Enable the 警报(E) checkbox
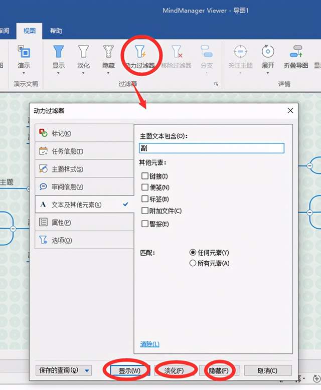This screenshot has height=390, width=321. [x=145, y=224]
